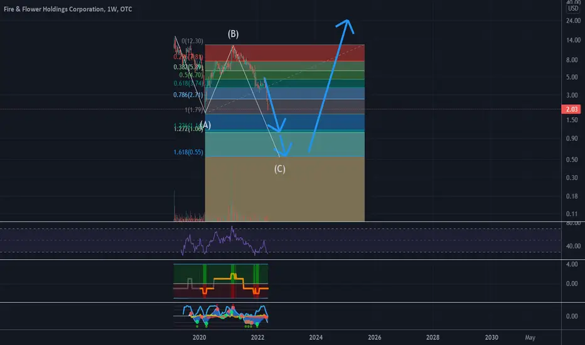Select the (A) wave label
The height and width of the screenshot is (345, 585).
[206, 125]
